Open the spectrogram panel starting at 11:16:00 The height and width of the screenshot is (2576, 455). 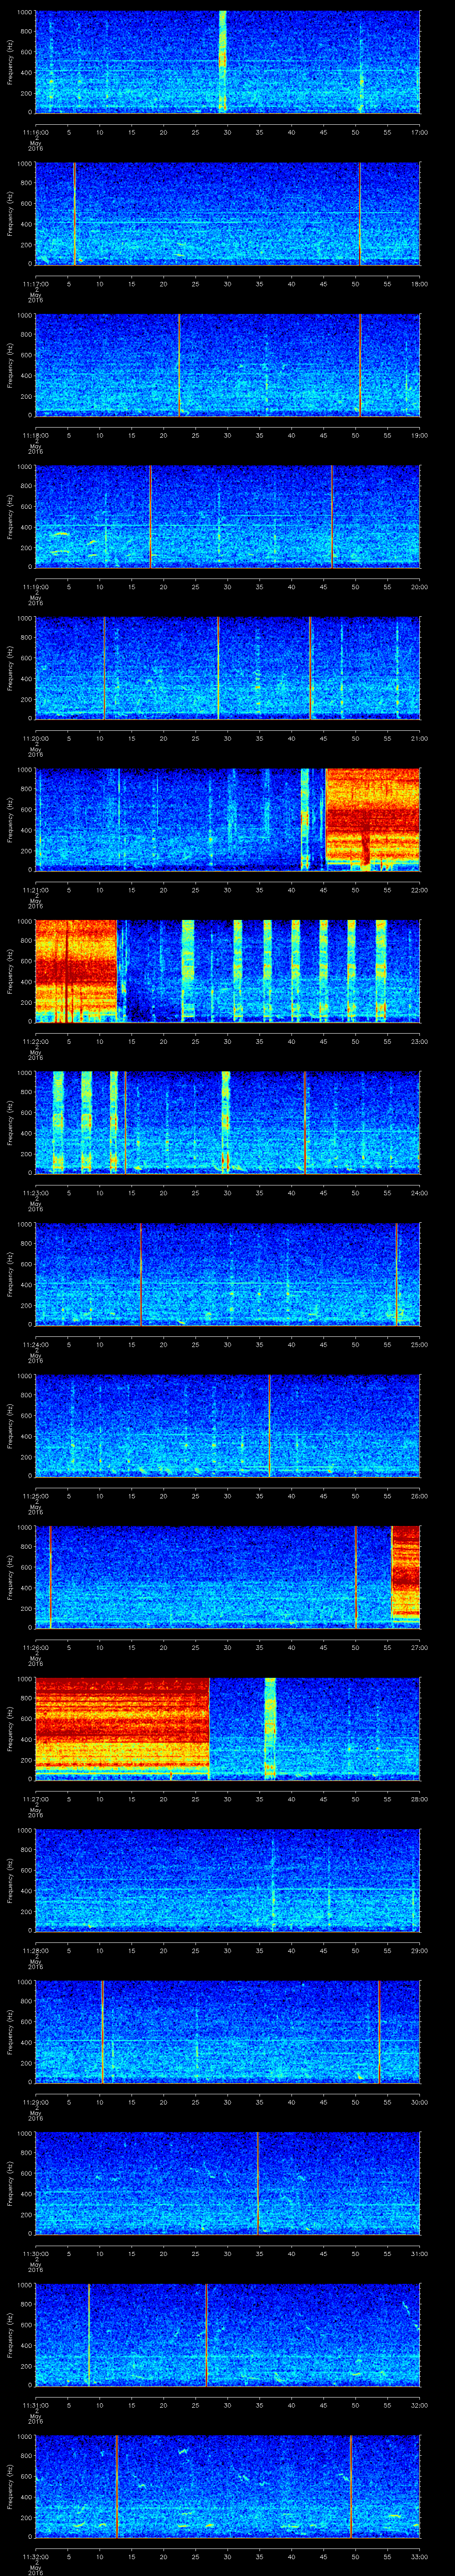pyautogui.click(x=228, y=62)
